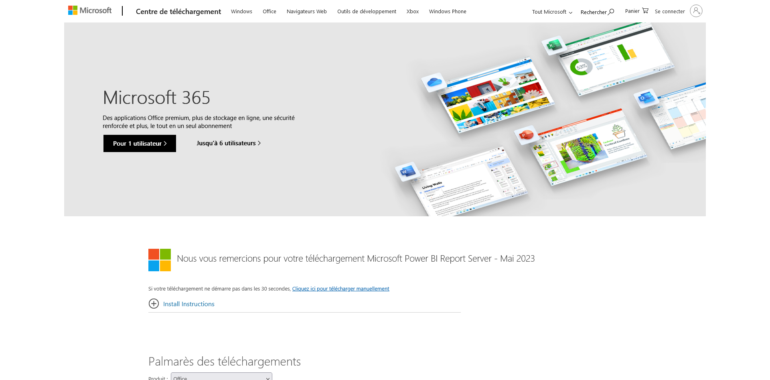This screenshot has width=770, height=380.
Task: Select the Windows menu item
Action: pyautogui.click(x=241, y=12)
